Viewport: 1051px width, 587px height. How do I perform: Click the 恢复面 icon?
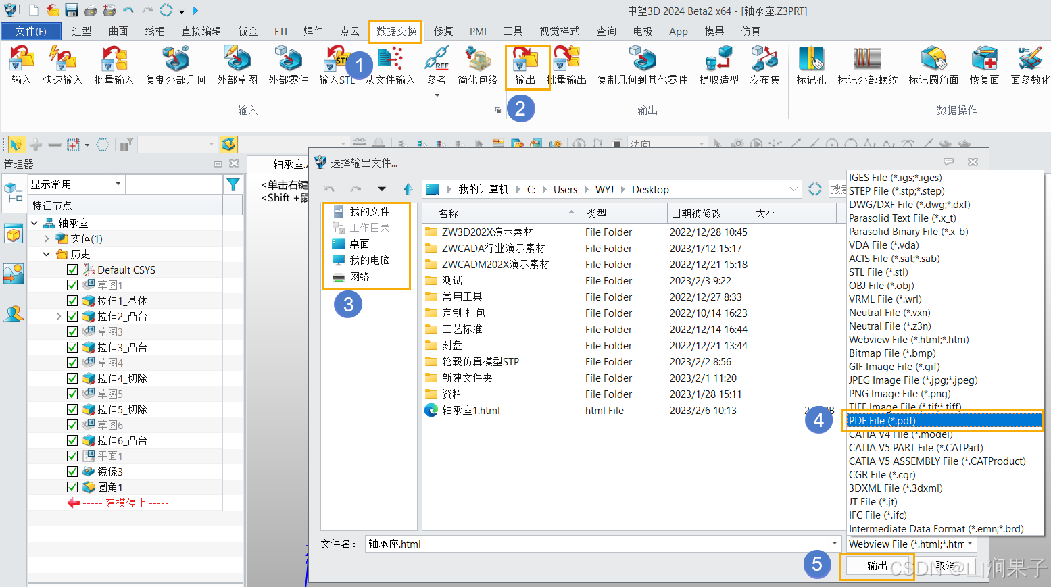[x=984, y=66]
